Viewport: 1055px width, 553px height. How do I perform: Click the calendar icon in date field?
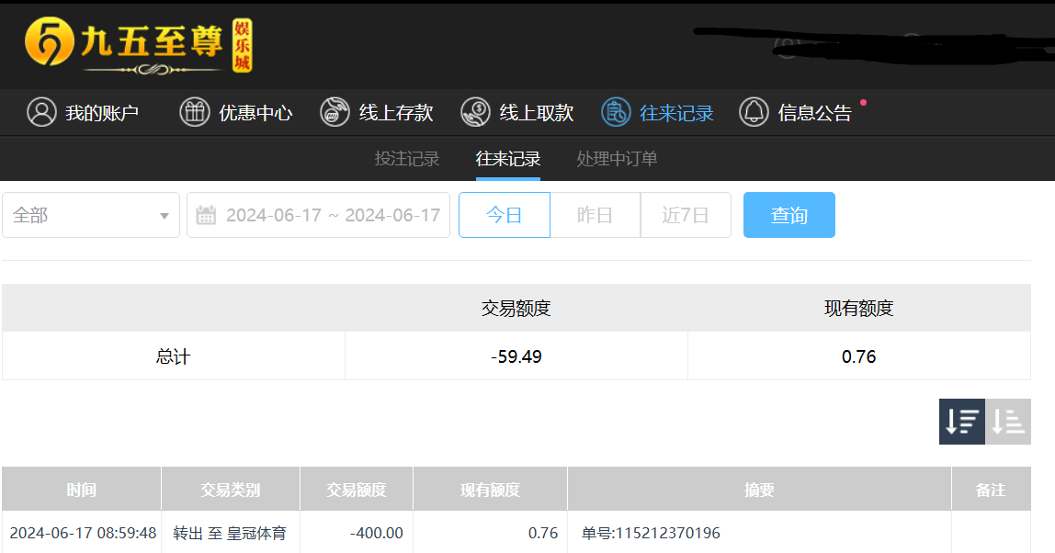click(x=207, y=215)
